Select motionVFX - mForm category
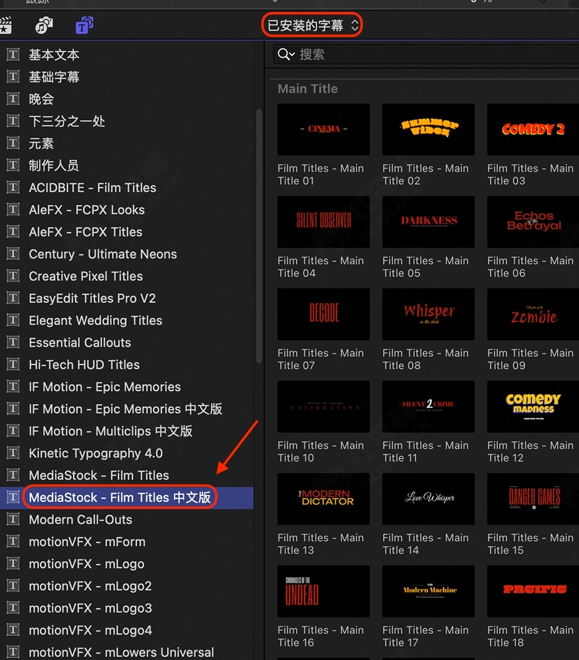The height and width of the screenshot is (660, 579). (x=126, y=542)
